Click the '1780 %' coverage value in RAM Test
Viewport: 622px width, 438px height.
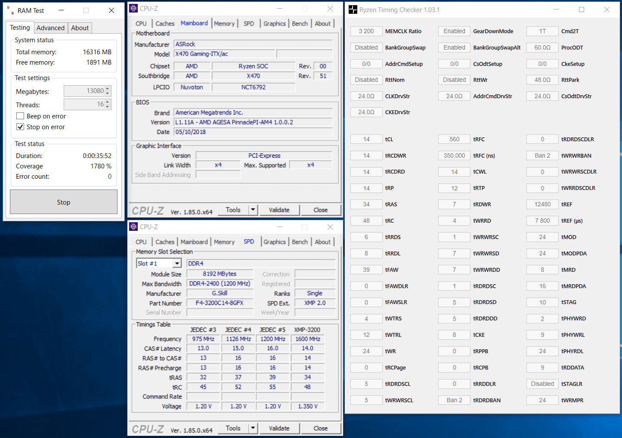tap(101, 166)
